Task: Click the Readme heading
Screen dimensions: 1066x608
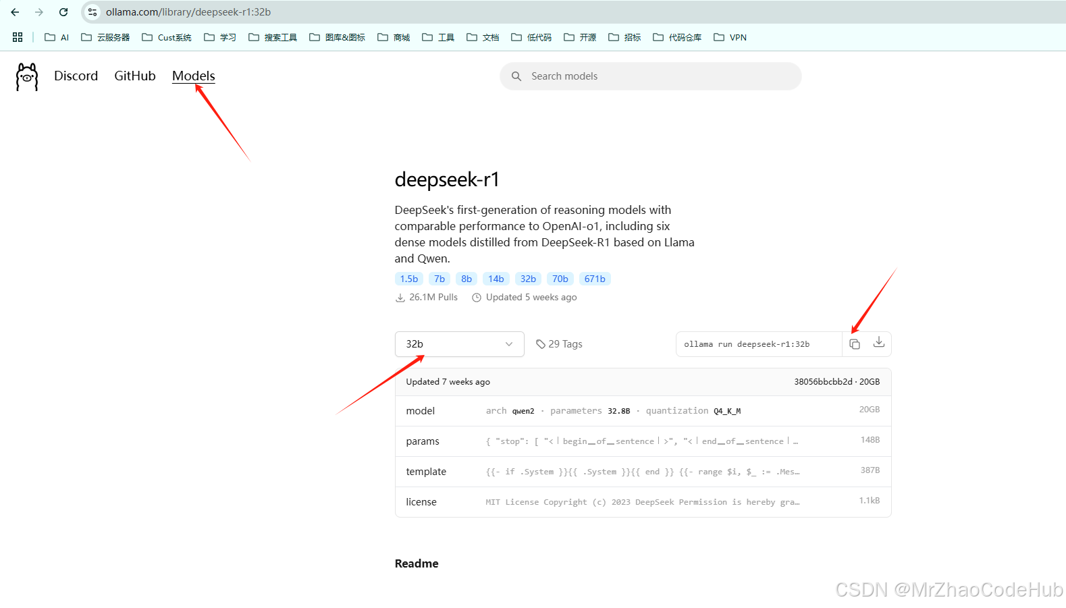Action: pyautogui.click(x=417, y=563)
